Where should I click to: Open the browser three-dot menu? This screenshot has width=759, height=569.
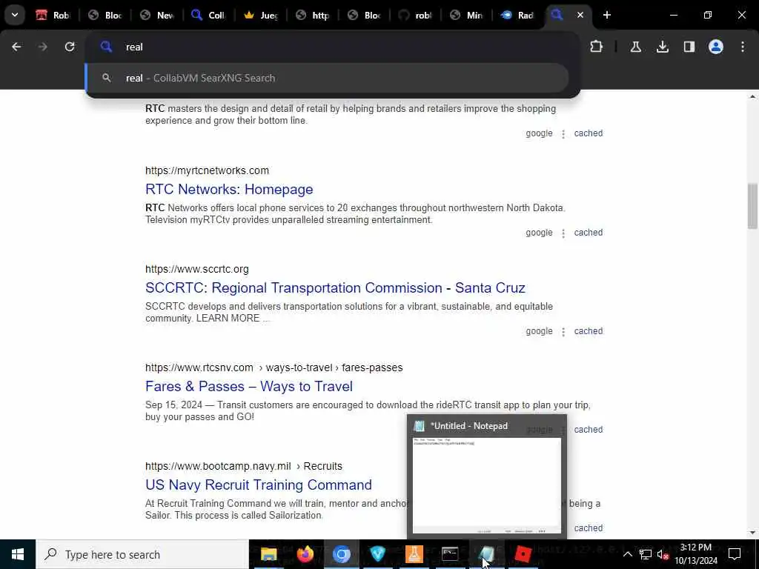(x=743, y=47)
